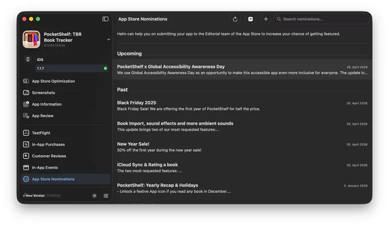Click the In-App Events calendar icon
The image size is (389, 226).
coord(26,168)
